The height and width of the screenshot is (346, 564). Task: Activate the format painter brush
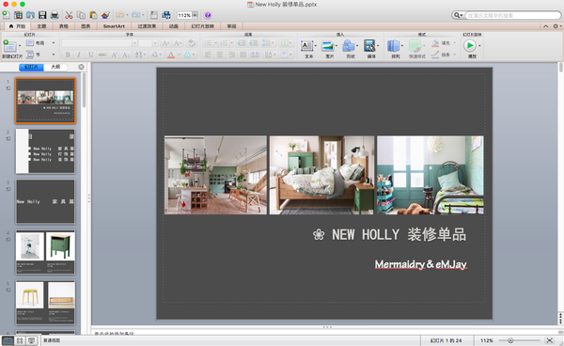(105, 15)
